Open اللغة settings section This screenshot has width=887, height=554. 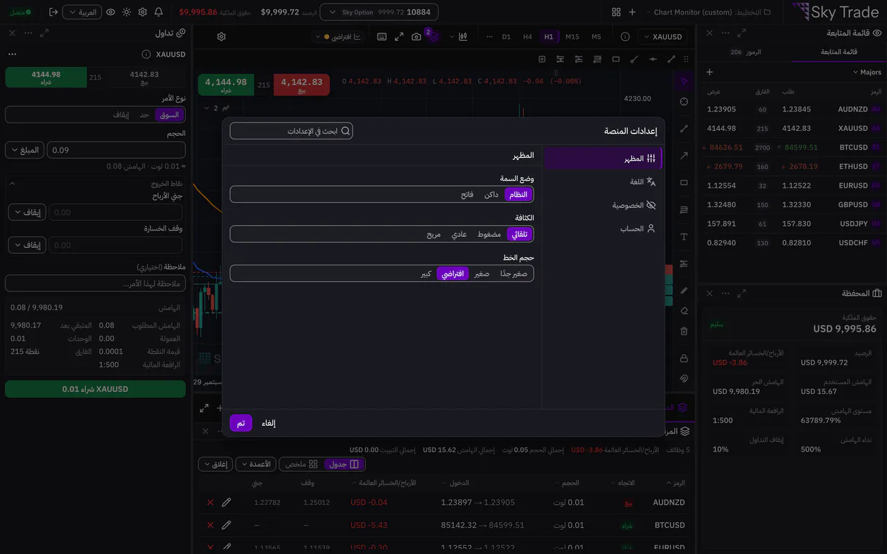[x=602, y=181]
